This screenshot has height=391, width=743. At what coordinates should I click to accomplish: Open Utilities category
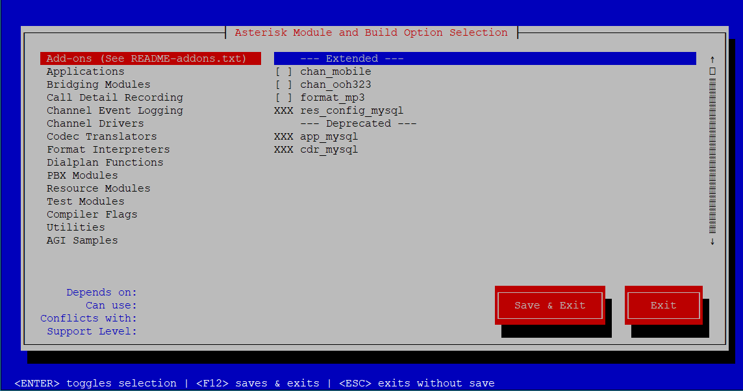tap(76, 227)
